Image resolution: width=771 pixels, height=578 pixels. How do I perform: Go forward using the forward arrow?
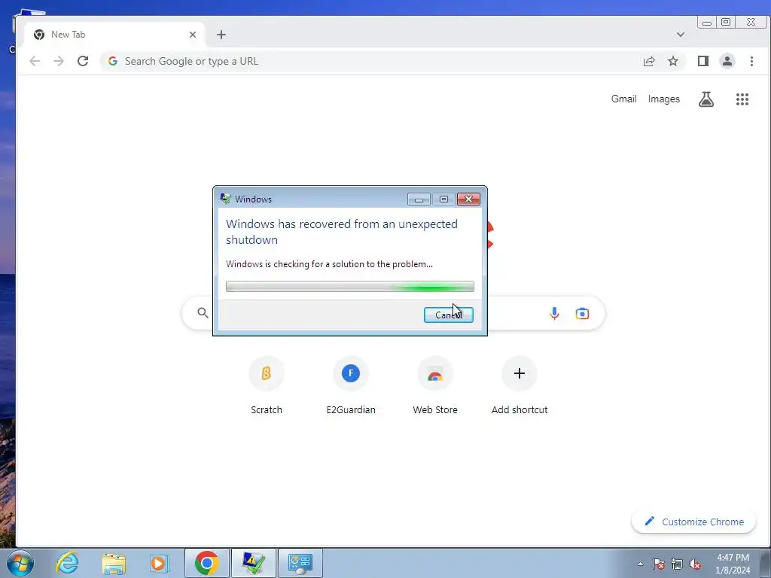[x=59, y=61]
